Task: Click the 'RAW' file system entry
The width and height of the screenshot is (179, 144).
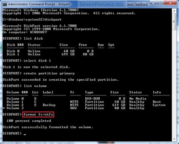Action: click(x=73, y=108)
